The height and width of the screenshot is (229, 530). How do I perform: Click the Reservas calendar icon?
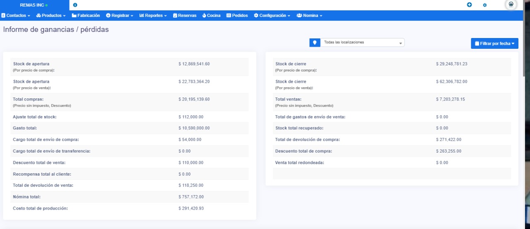pyautogui.click(x=175, y=15)
